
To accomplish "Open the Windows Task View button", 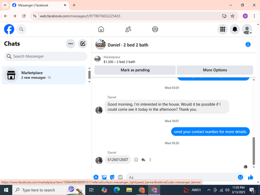I will click(92, 190).
